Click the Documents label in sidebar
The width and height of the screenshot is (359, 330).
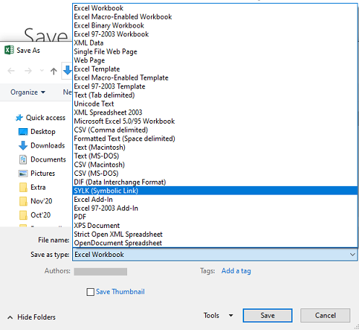48,159
